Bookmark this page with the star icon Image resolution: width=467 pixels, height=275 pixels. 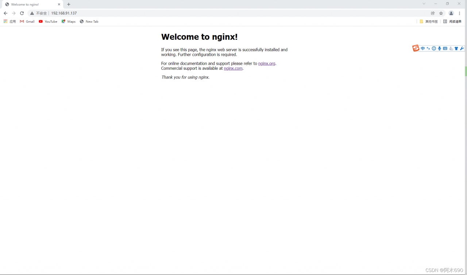pyautogui.click(x=441, y=13)
